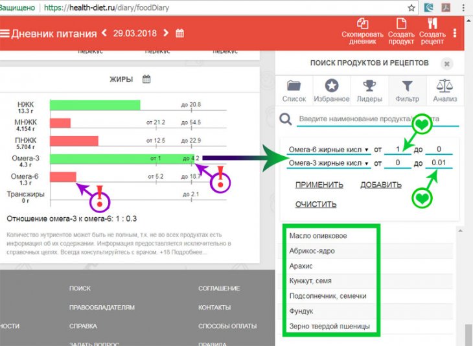Select Масло оливковое from results
This screenshot has width=473, height=346.
pos(313,235)
